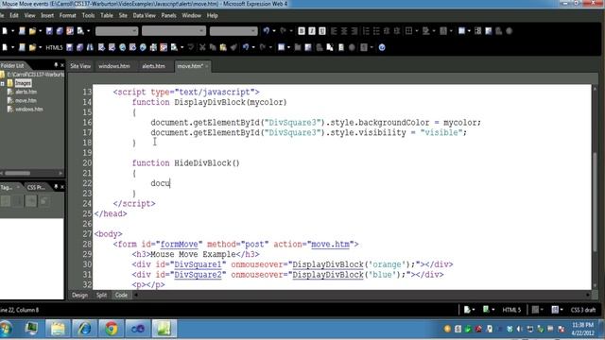Click the Paste clipboard icon
Viewport: 605px width, 340px height.
click(223, 47)
